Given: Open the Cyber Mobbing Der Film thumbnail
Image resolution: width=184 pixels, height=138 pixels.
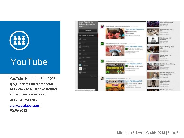Looking at the screenshot, I should [153, 49].
